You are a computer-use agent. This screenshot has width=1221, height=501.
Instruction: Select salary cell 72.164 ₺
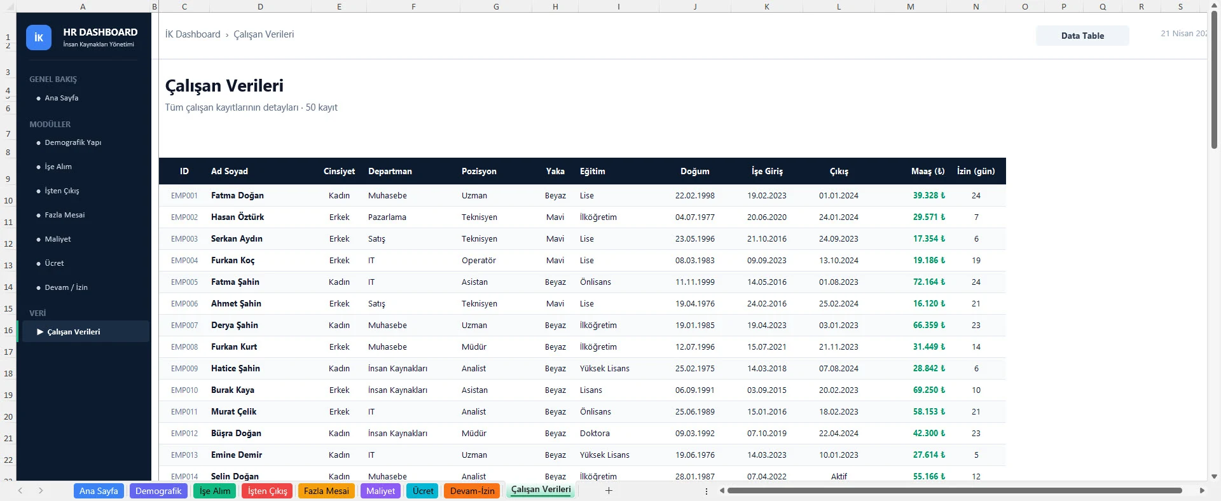point(929,282)
